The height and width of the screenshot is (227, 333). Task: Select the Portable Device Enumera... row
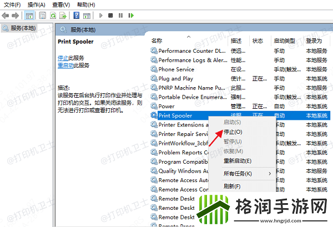point(240,97)
